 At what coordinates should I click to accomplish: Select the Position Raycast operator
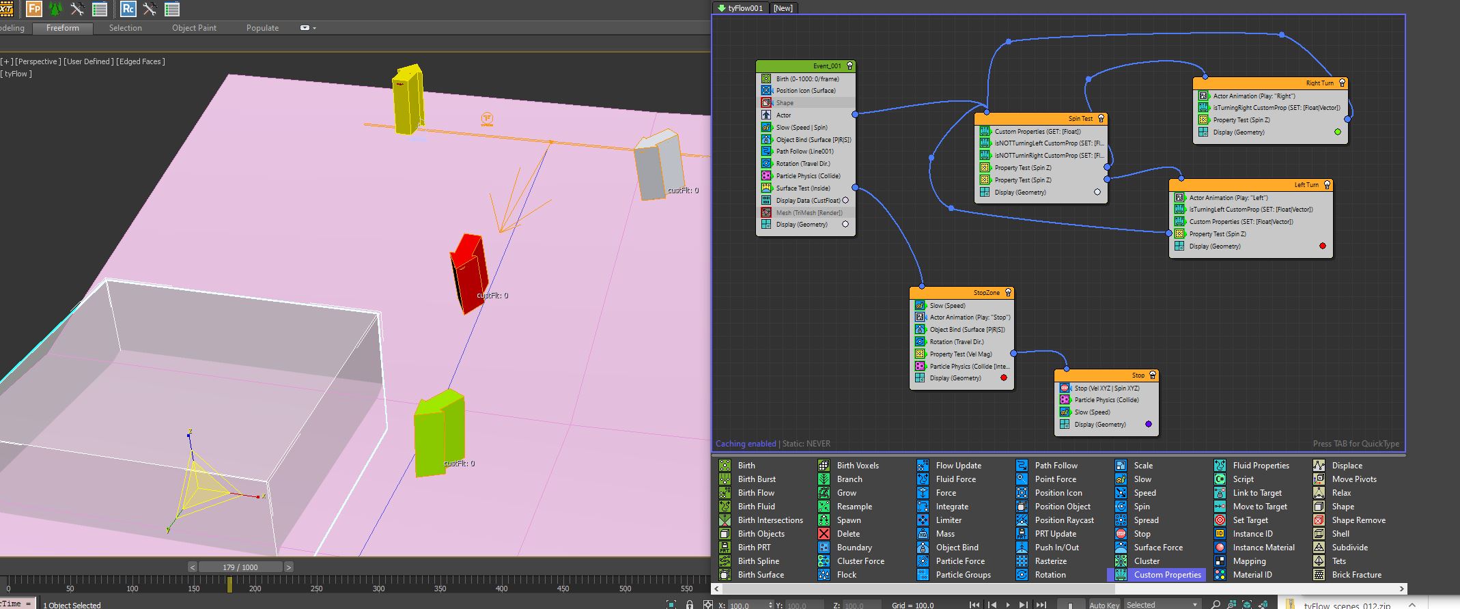[x=1064, y=520]
